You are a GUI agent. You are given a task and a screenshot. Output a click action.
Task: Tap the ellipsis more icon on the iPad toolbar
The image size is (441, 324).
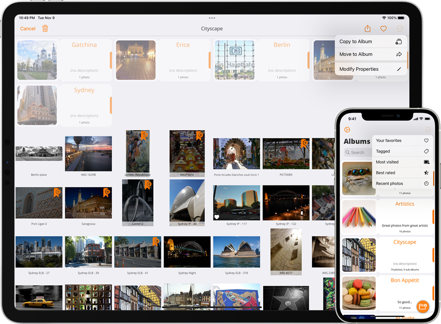(400, 29)
